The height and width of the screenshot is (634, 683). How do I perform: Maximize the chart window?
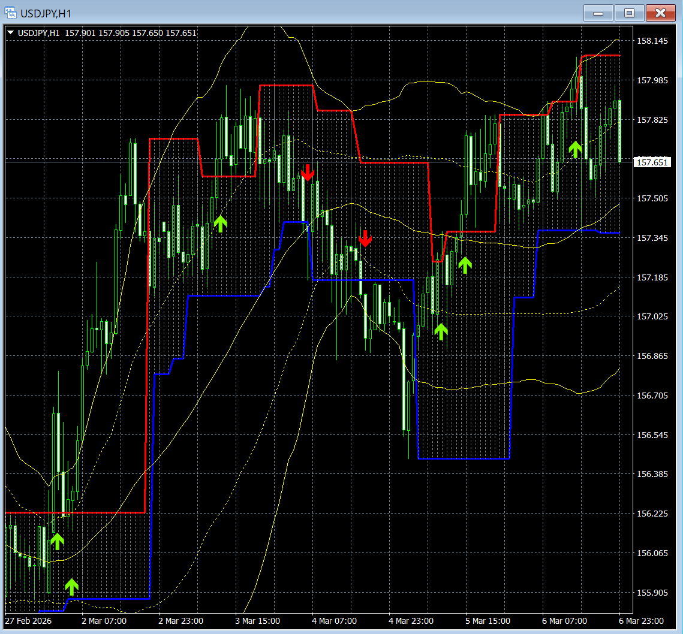630,13
